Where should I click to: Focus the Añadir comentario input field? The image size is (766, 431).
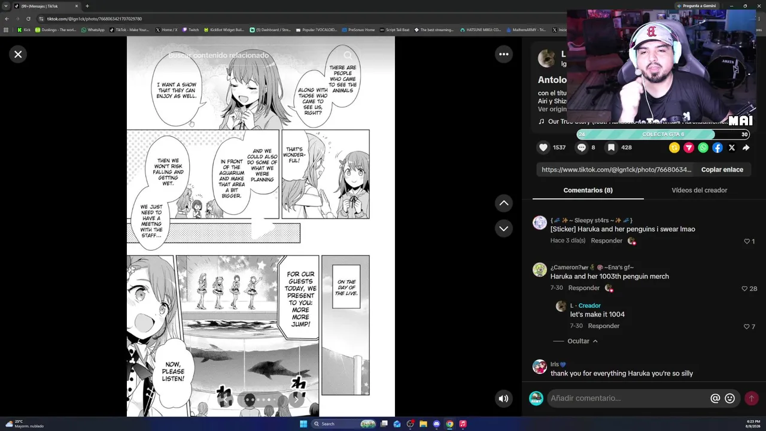point(628,398)
